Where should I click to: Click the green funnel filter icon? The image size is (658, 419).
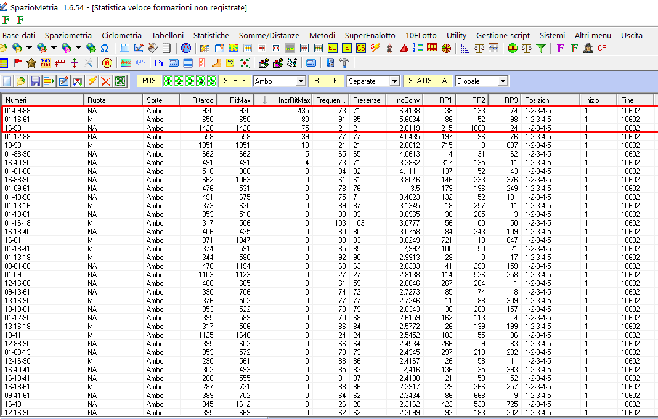tap(541, 48)
